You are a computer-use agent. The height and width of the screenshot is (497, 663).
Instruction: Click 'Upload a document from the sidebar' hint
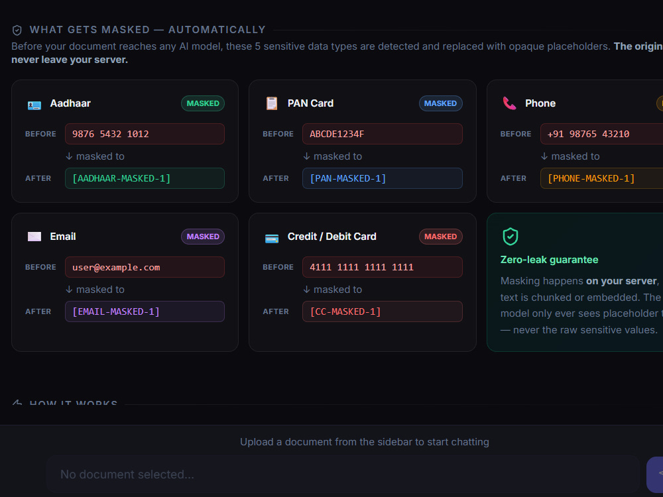tap(365, 442)
